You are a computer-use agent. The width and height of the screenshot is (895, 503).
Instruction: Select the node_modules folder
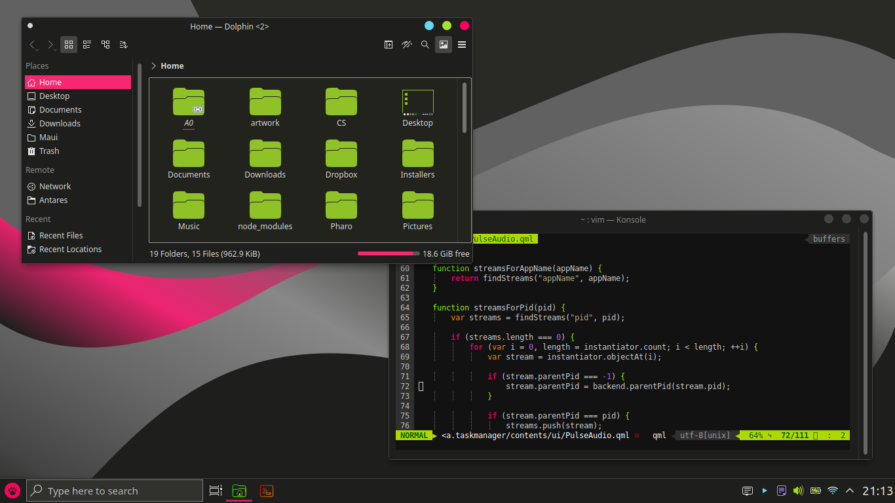tap(265, 212)
